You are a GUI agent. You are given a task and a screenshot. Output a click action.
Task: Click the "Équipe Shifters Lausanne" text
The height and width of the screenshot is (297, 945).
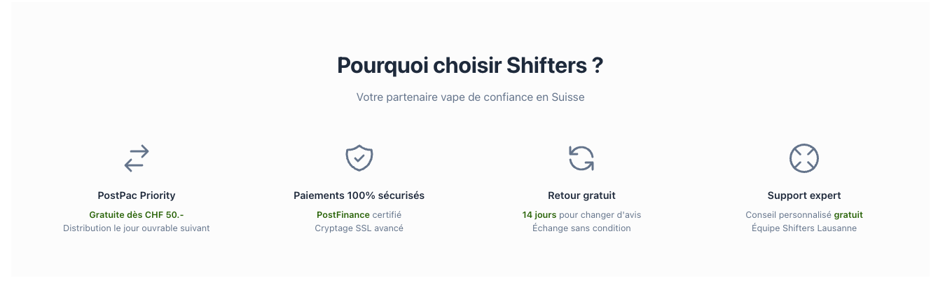(803, 228)
